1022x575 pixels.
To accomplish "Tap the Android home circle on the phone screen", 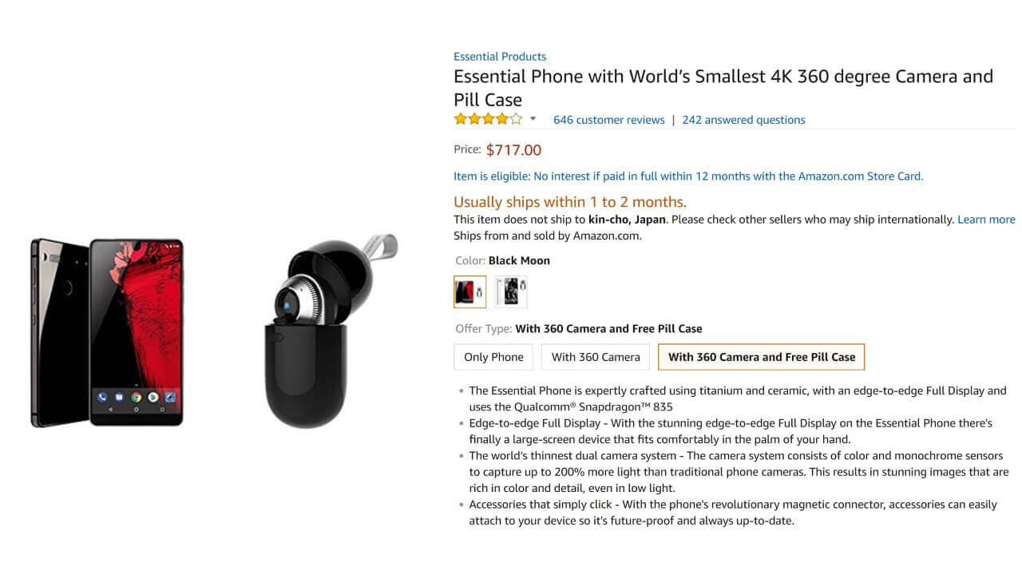I will point(136,409).
